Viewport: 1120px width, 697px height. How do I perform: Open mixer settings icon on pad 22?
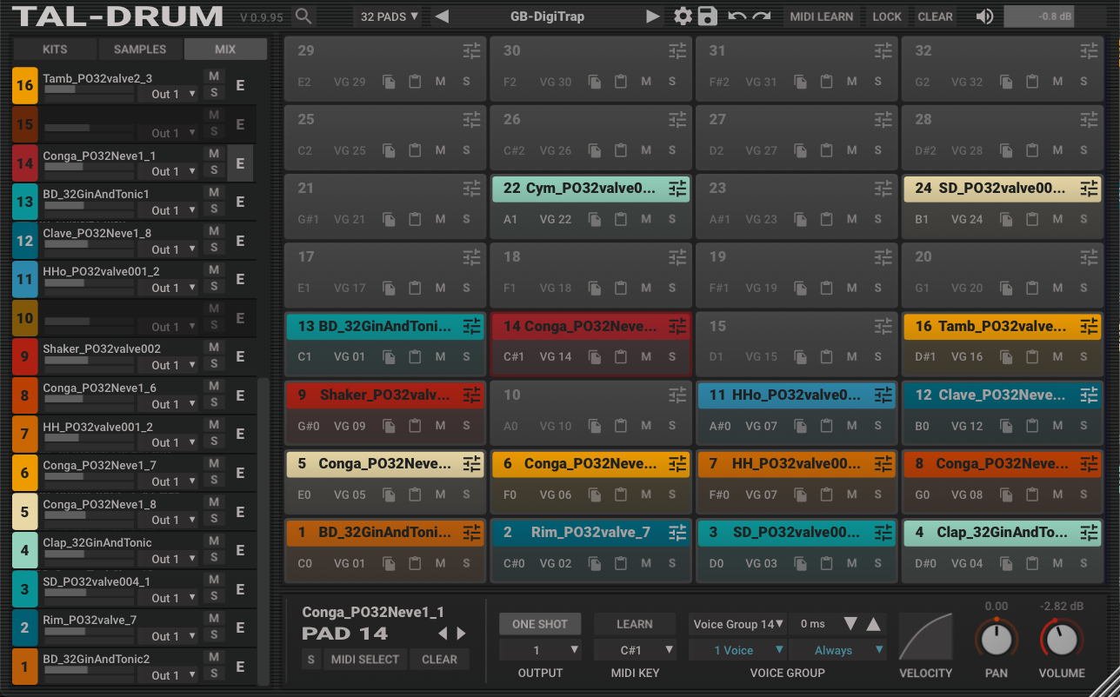(677, 189)
